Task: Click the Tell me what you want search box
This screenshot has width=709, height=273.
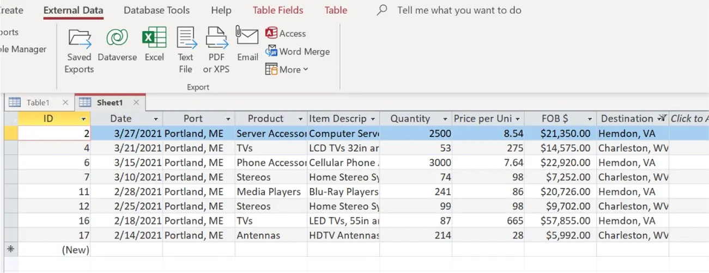Action: pyautogui.click(x=459, y=10)
